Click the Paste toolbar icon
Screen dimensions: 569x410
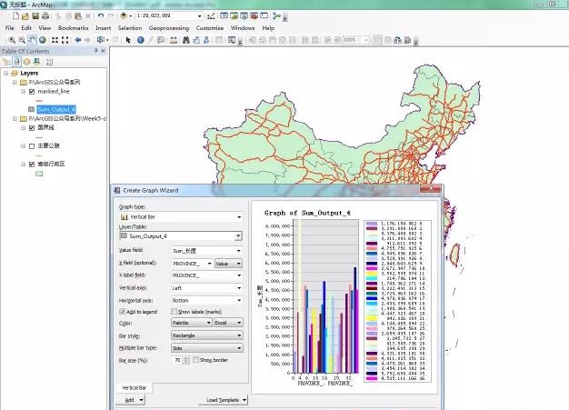point(78,16)
